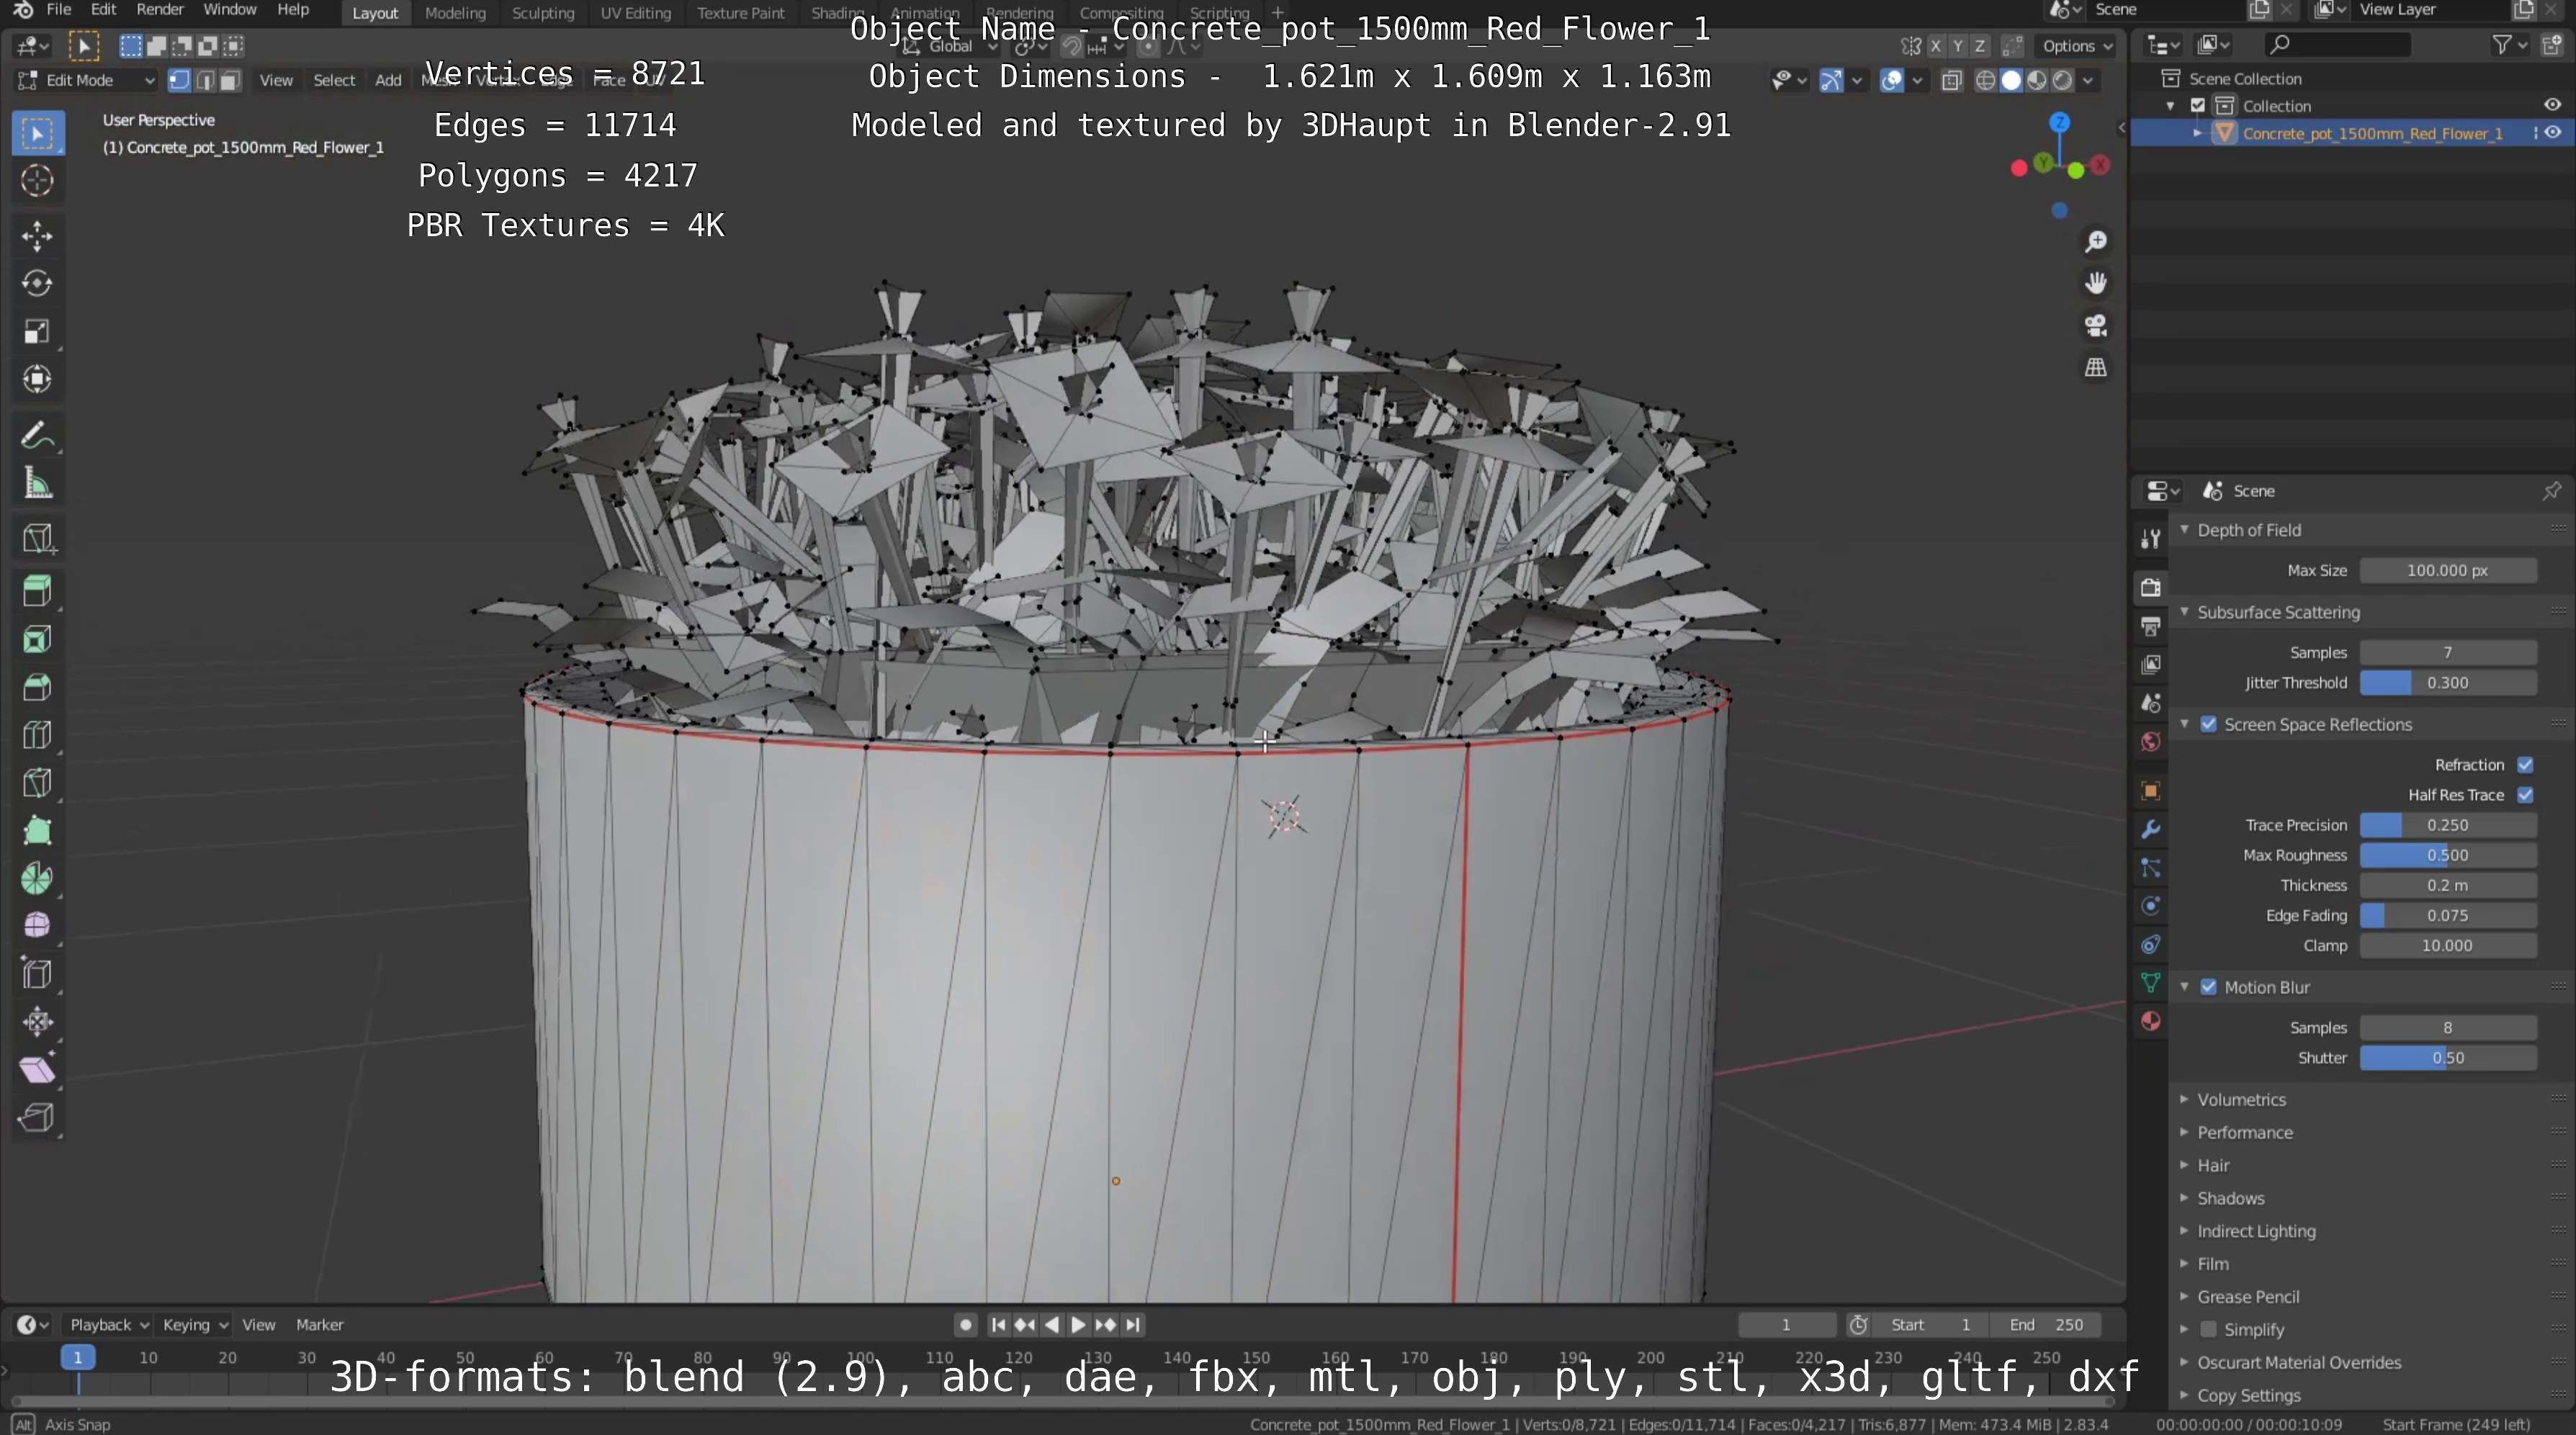This screenshot has width=2576, height=1435.
Task: Select the Rip Region tool
Action: coord(38,1118)
